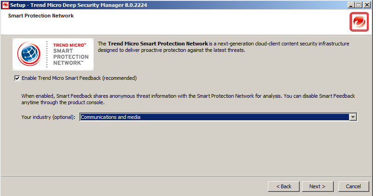
Task: Proceed with the Next button
Action: (318, 186)
